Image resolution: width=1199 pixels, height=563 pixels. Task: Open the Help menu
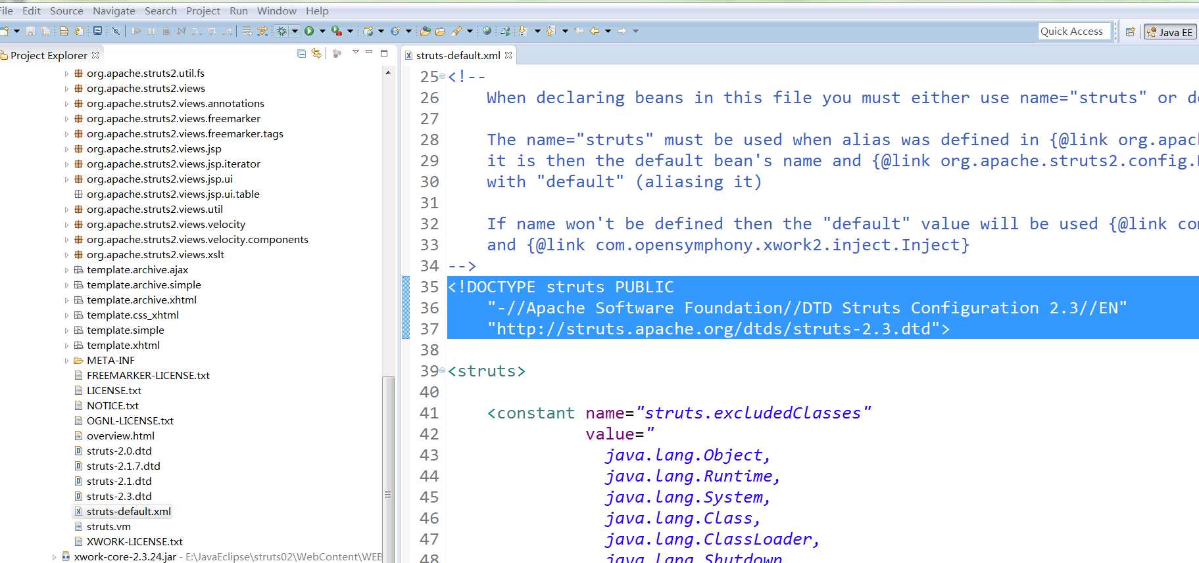pyautogui.click(x=317, y=11)
